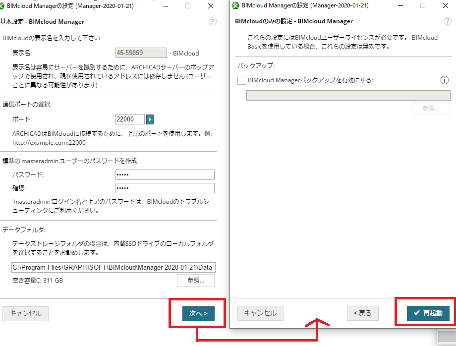456x346 pixels.
Task: Click BIMcloud app icon in right dialog title bar
Action: click(235, 5)
